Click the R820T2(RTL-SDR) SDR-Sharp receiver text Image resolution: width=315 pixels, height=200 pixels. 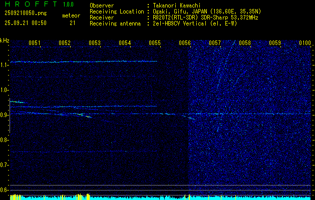pos(205,17)
